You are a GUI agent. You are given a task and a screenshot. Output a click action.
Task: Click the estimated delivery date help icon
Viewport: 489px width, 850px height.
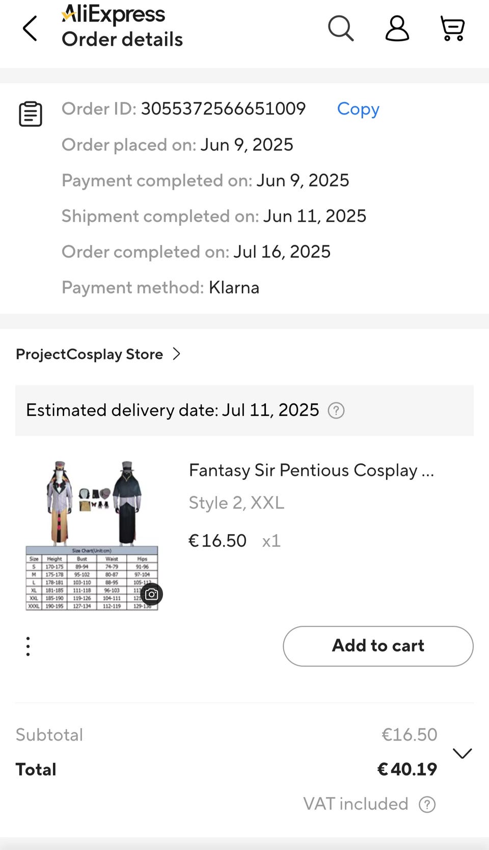tap(336, 410)
